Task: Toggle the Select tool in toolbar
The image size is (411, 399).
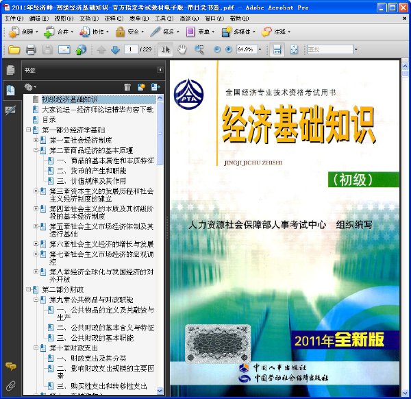Action: click(x=165, y=49)
